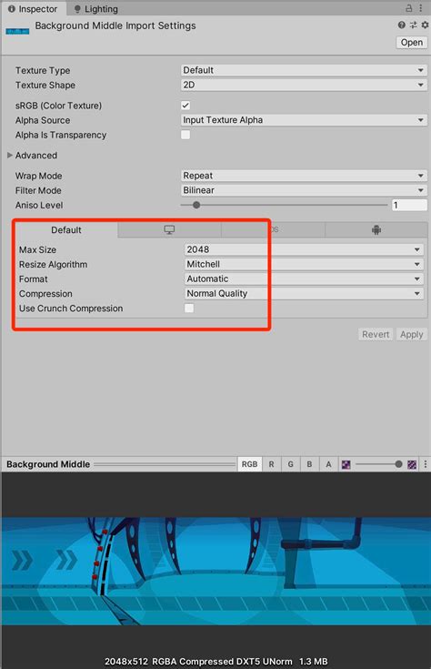Viewport: 431px width, 669px height.
Task: Adjust the mip level slider in preview
Action: (x=398, y=464)
